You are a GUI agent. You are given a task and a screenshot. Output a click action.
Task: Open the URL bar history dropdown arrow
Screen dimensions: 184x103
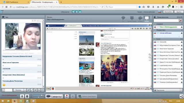[100, 7]
